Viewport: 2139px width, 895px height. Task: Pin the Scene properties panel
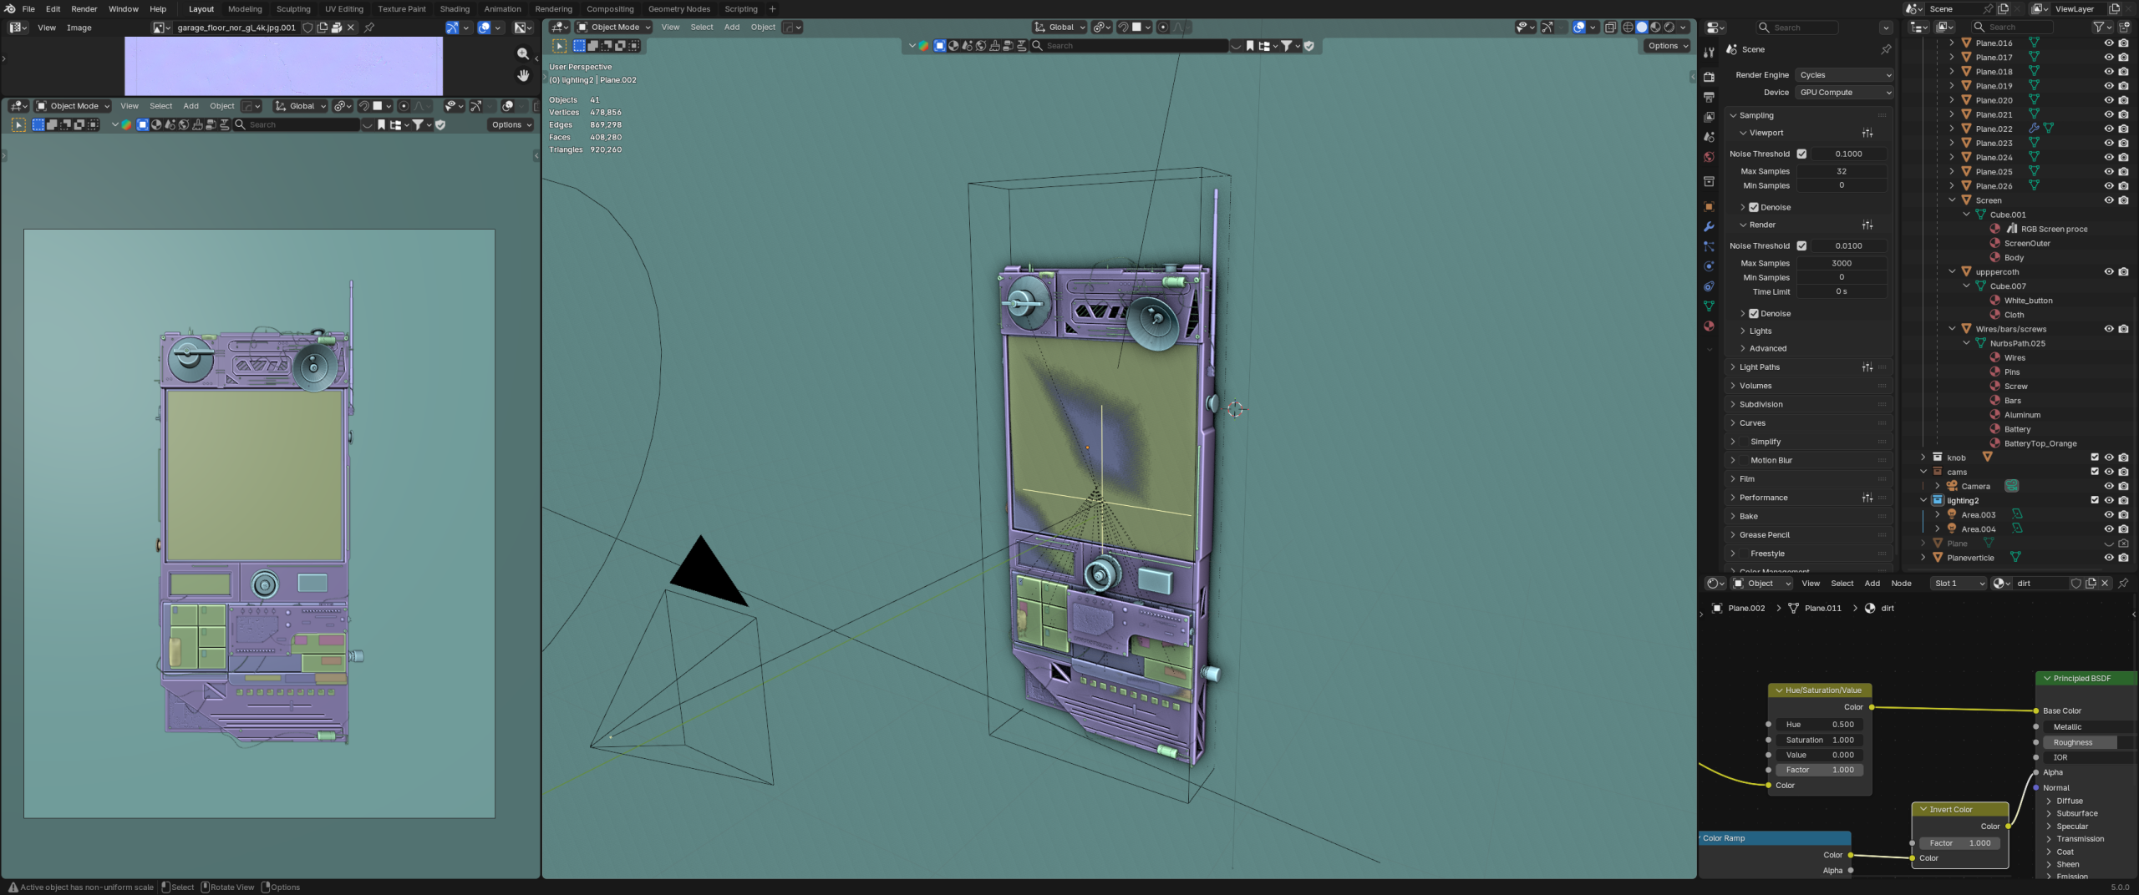(1886, 49)
